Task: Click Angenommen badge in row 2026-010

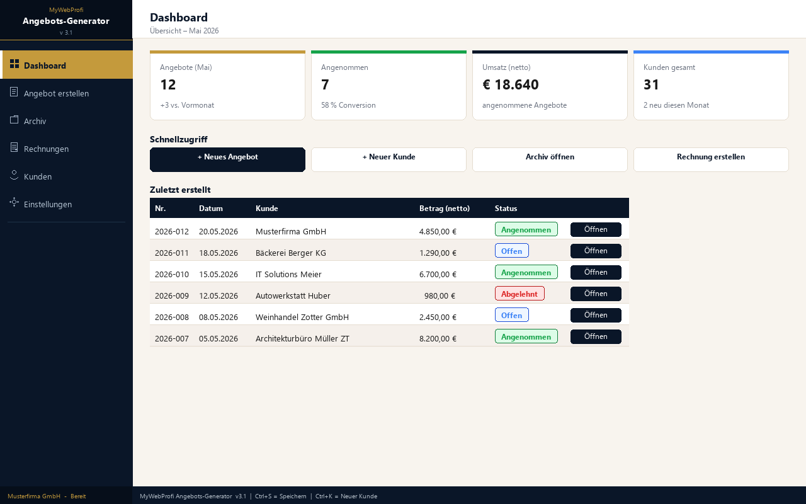Action: (x=526, y=272)
